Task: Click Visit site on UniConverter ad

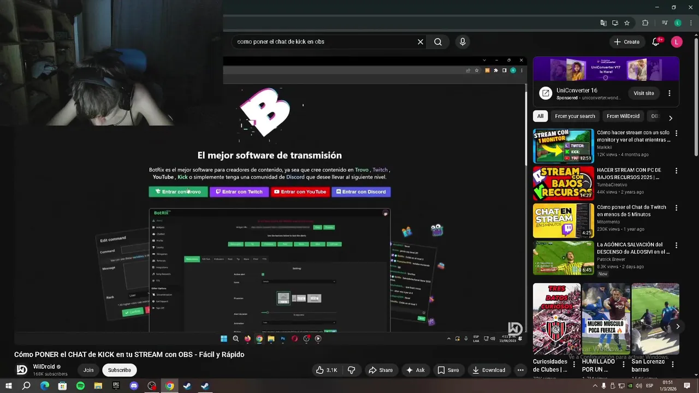Action: pos(644,93)
